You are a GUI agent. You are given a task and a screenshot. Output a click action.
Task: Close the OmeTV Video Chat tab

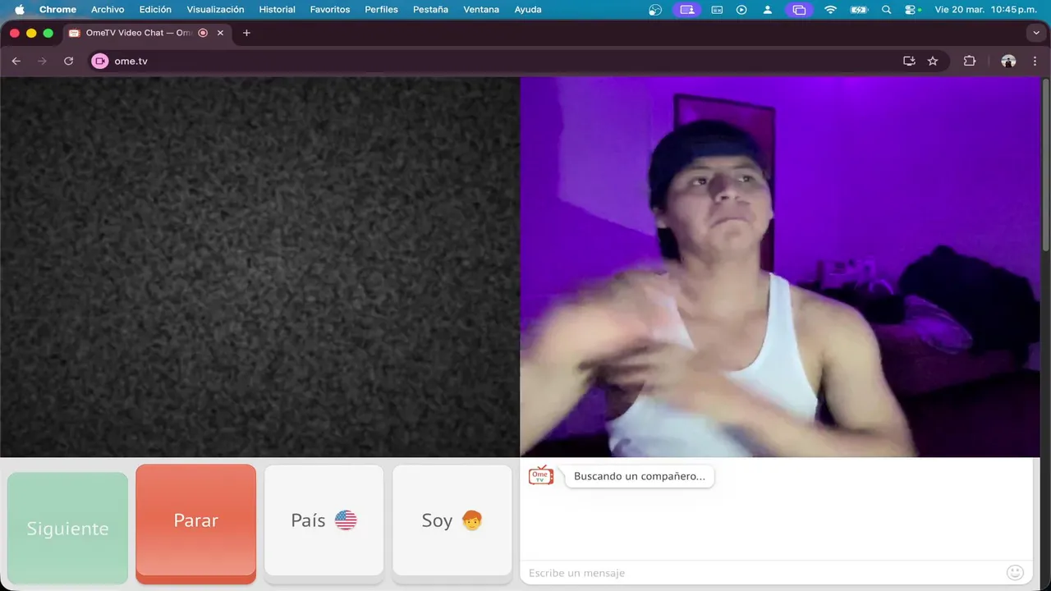tap(220, 33)
